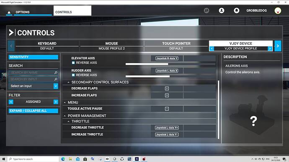Click the volume icon in the system tray
Image resolution: width=289 pixels, height=162 pixels.
tap(256, 159)
